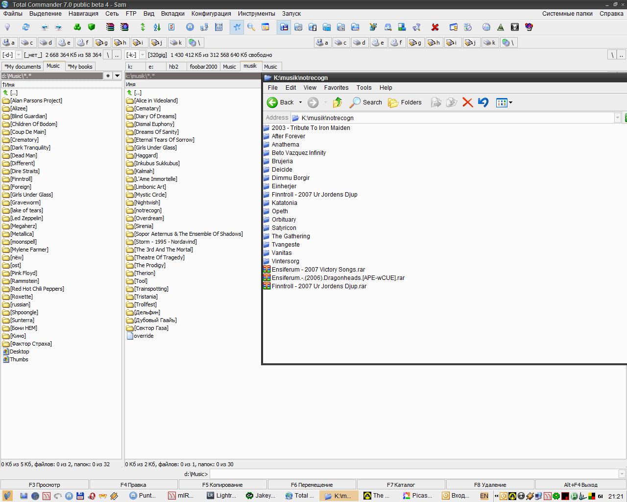The width and height of the screenshot is (627, 502).
Task: Click the green triangle toolbar icon
Action: [501, 27]
